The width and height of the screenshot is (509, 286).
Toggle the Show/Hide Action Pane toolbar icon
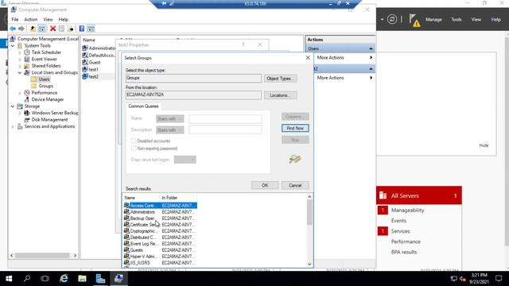(x=91, y=29)
